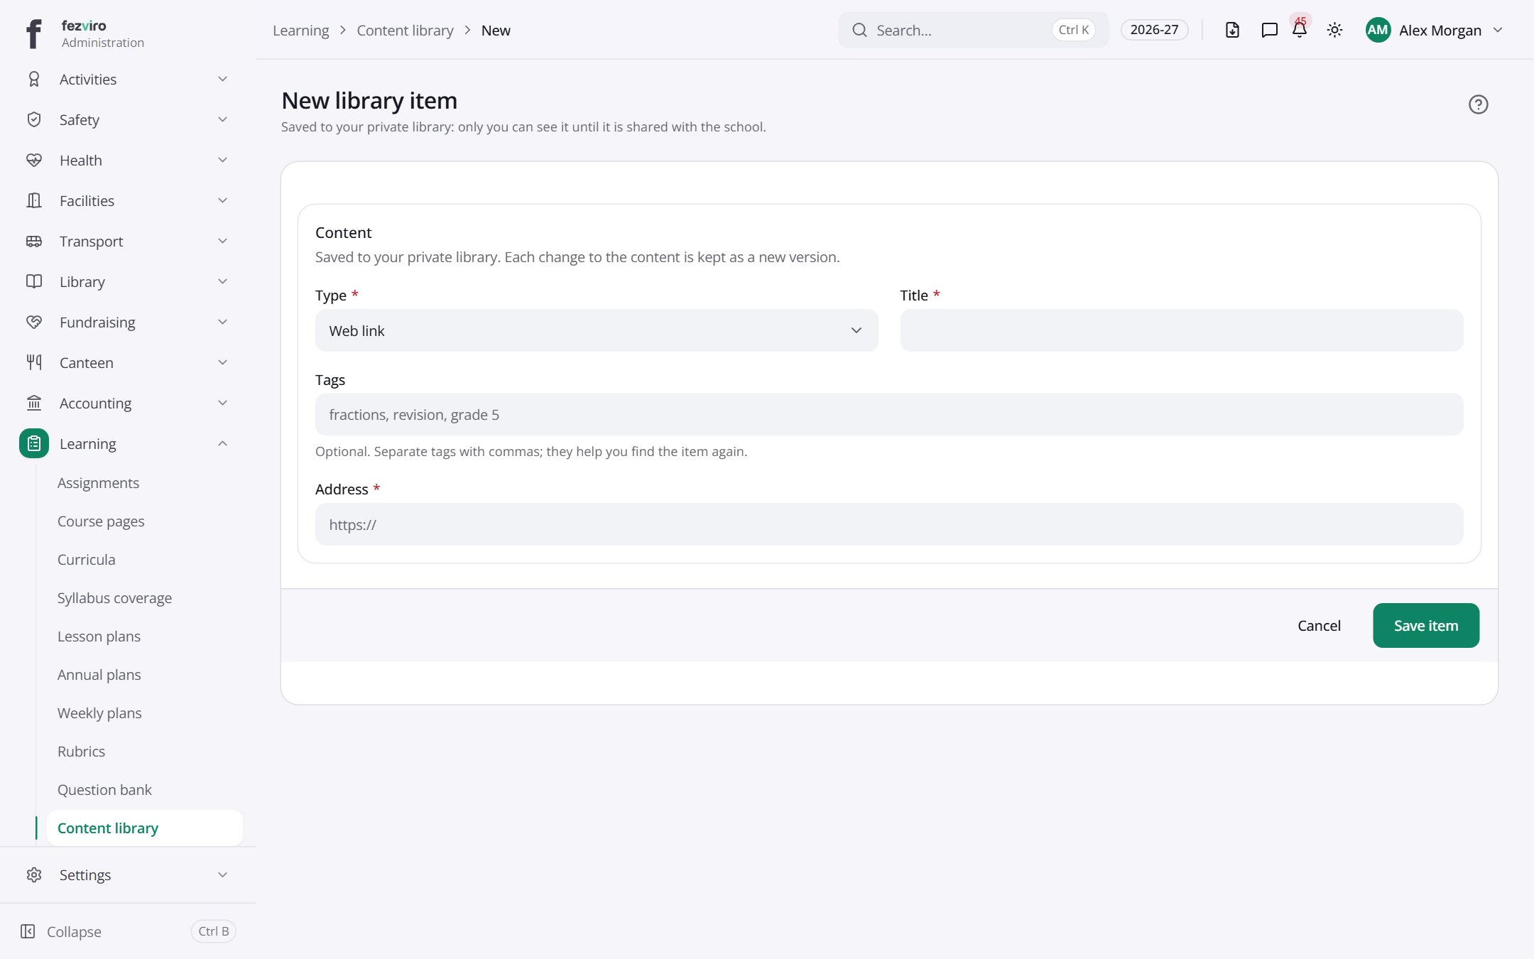
Task: Collapse the sidebar with Collapse button
Action: 128,931
